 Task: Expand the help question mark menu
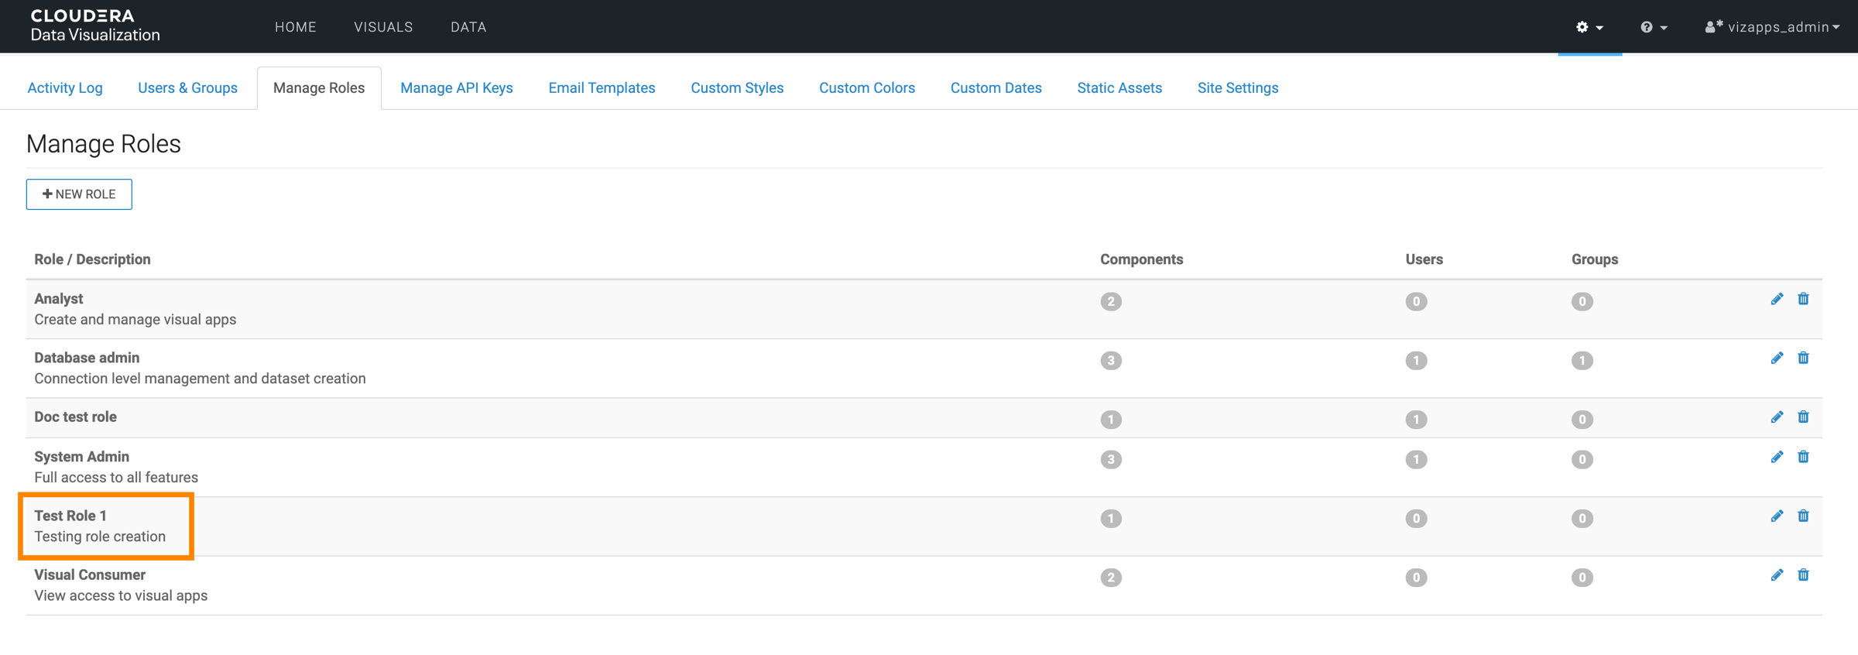point(1653,27)
